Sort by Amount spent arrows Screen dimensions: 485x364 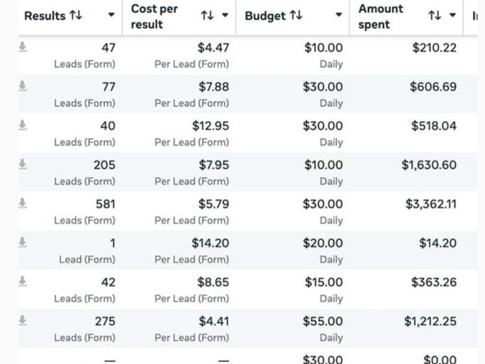pyautogui.click(x=435, y=15)
